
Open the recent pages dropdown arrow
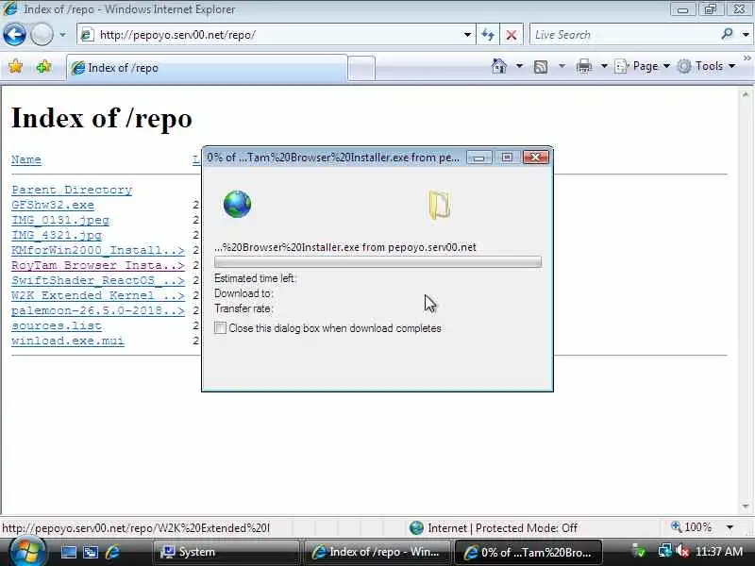(62, 35)
